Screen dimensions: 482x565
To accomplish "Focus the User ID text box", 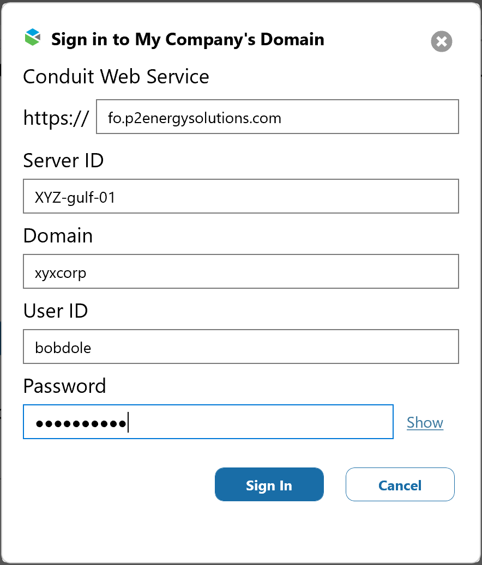I will [240, 347].
